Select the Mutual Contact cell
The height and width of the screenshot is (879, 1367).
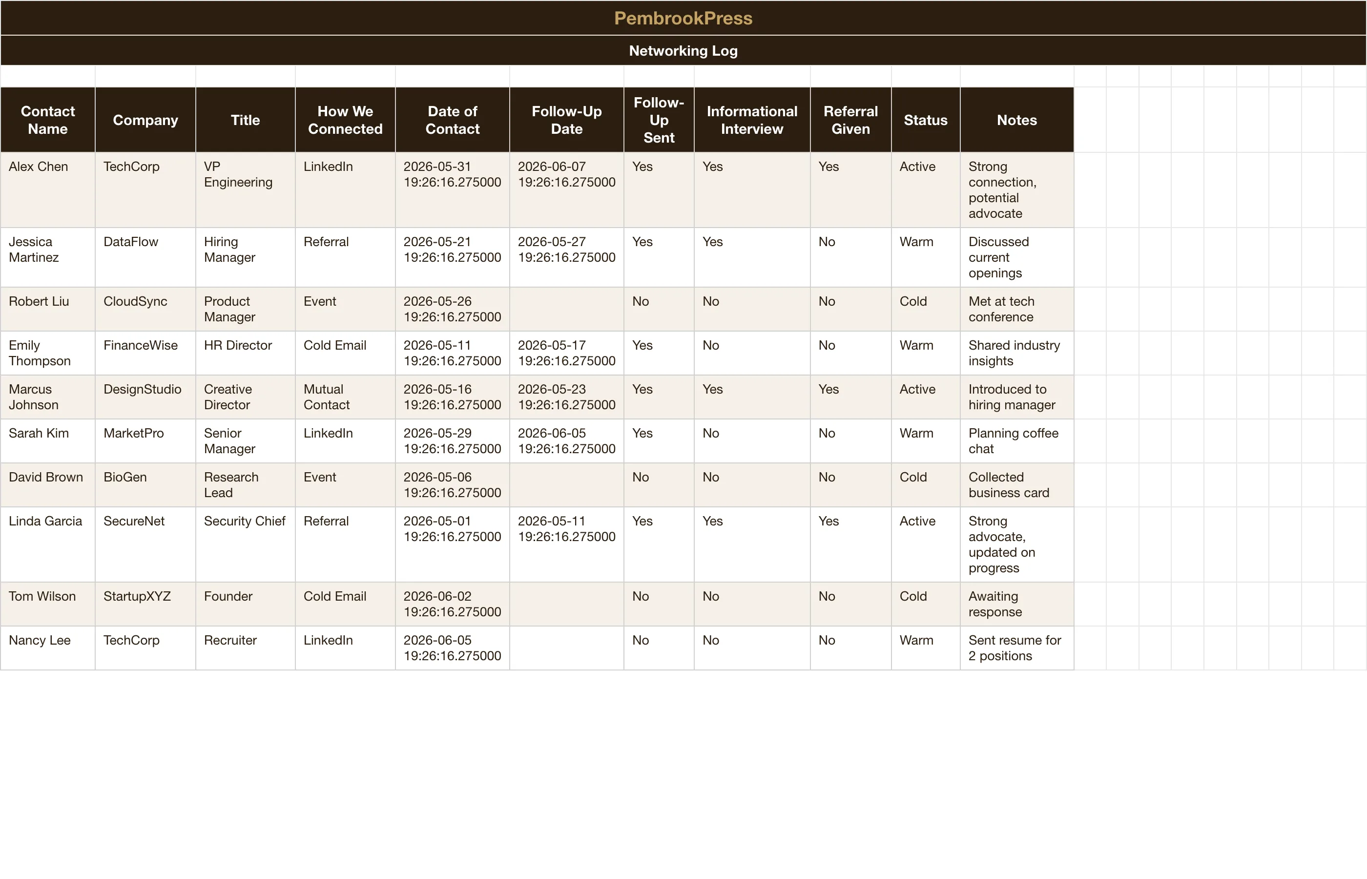[345, 398]
